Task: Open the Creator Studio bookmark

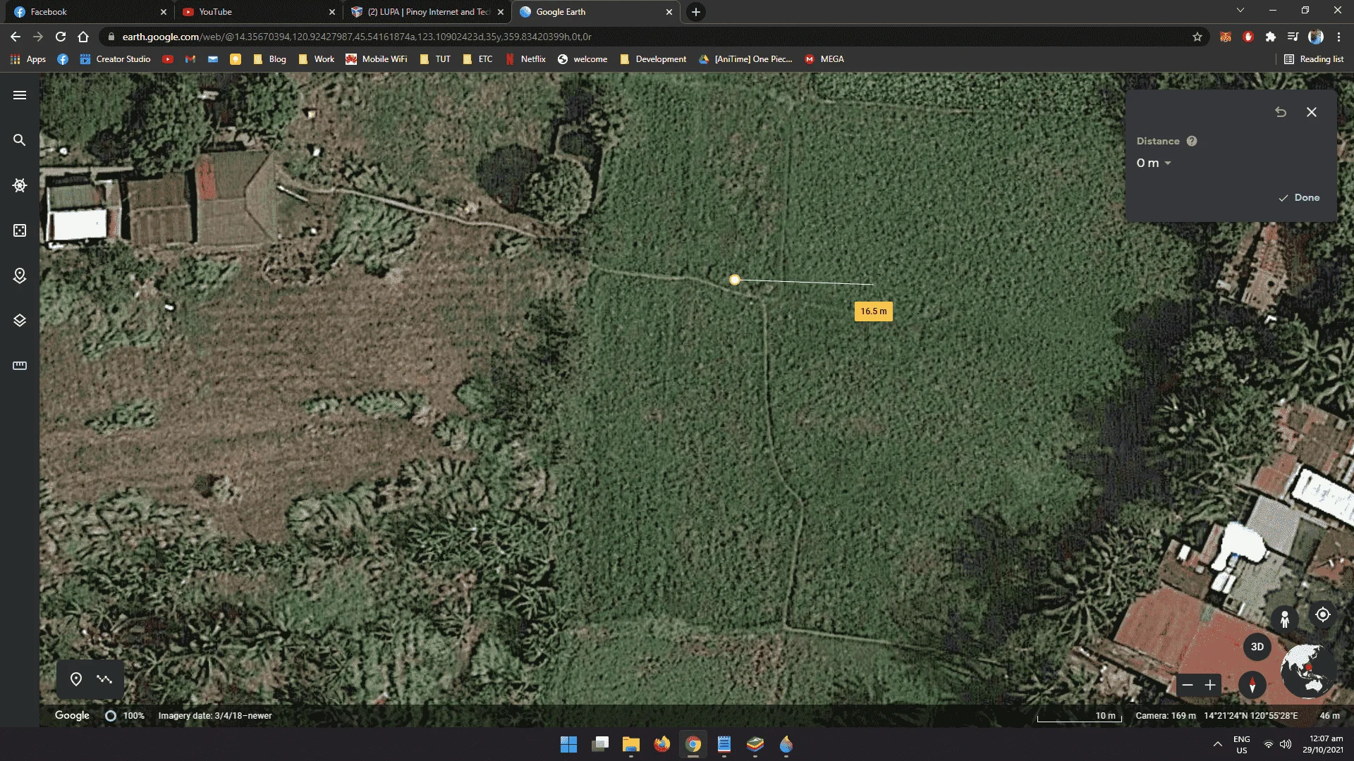Action: 115,59
